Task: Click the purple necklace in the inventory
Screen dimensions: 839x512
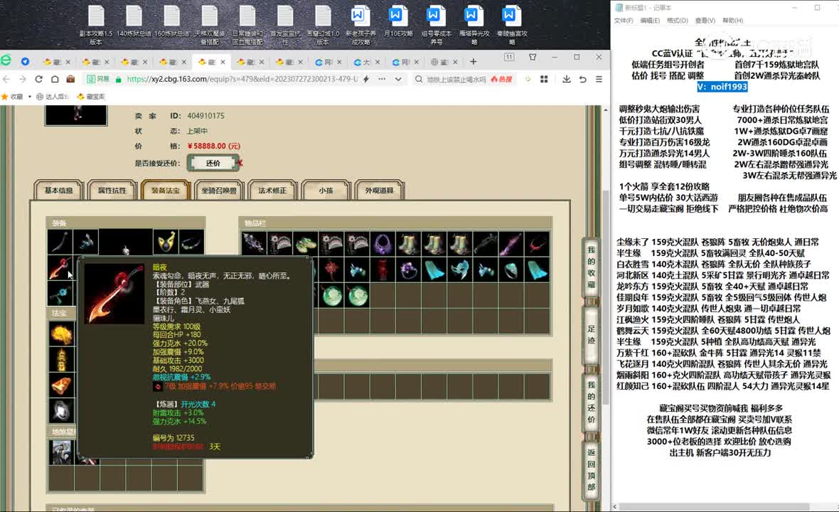Action: point(383,243)
